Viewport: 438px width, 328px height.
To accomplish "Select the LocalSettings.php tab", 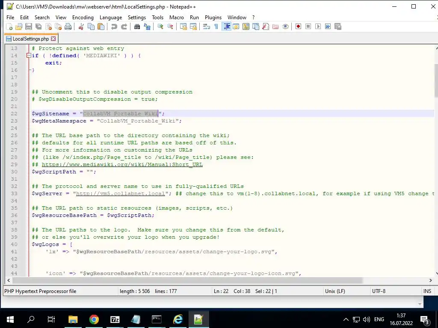I will [30, 39].
